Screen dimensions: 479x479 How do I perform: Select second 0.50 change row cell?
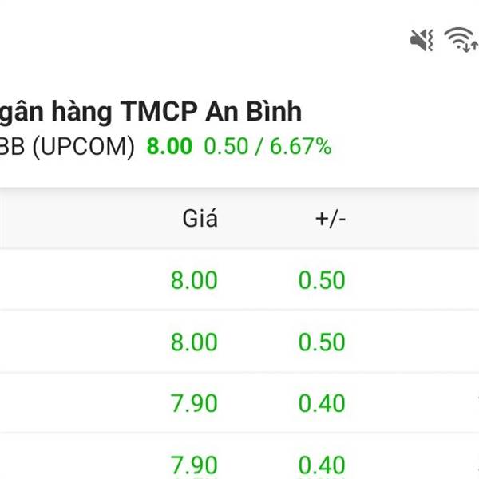click(322, 342)
